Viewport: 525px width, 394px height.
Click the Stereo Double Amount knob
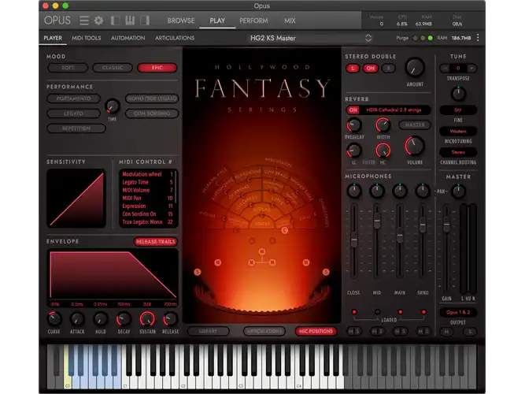pos(415,67)
